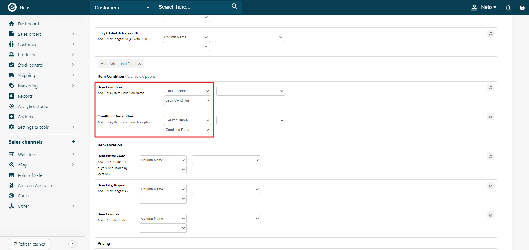
Task: Open the Available Options link
Action: [x=141, y=76]
